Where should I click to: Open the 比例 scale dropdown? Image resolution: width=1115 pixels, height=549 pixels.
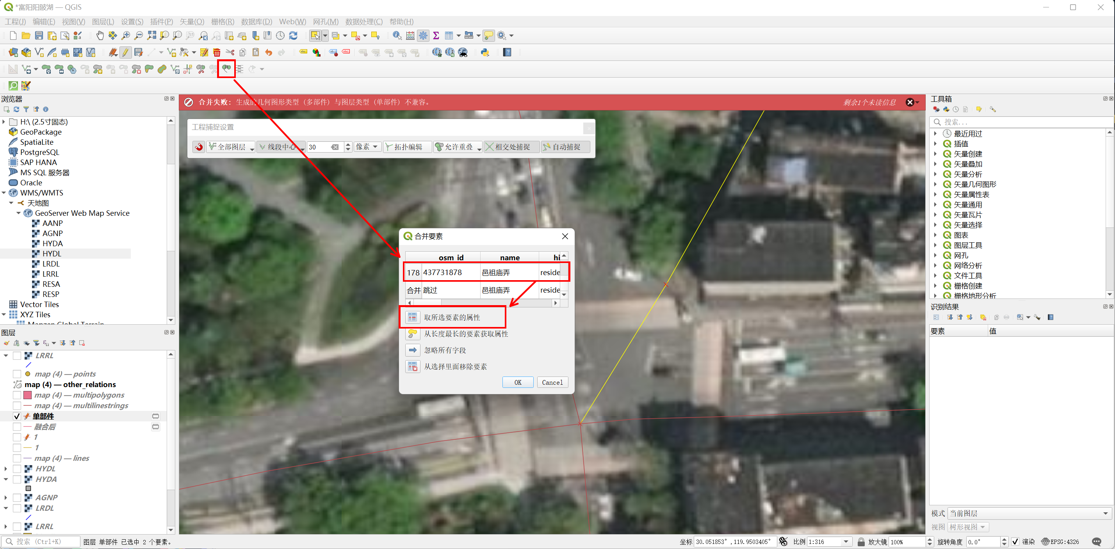pyautogui.click(x=845, y=541)
